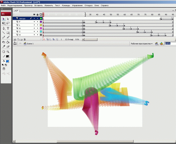Toggle Onion Skin Outlines button
This screenshot has height=144, width=176.
pyautogui.click(x=50, y=39)
